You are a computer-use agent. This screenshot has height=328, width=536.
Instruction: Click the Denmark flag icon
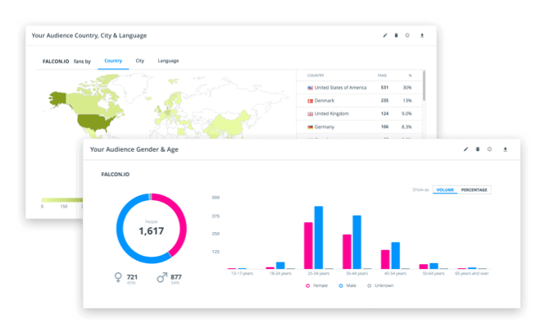(x=310, y=101)
